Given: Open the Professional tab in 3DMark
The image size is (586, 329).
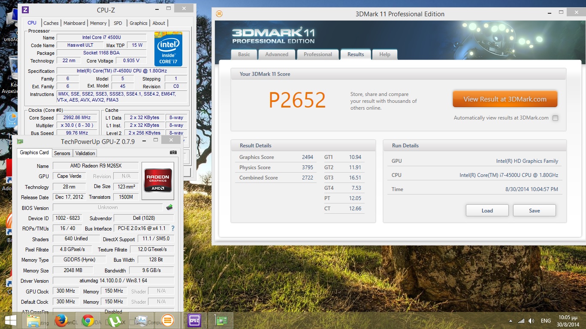Looking at the screenshot, I should [x=318, y=54].
